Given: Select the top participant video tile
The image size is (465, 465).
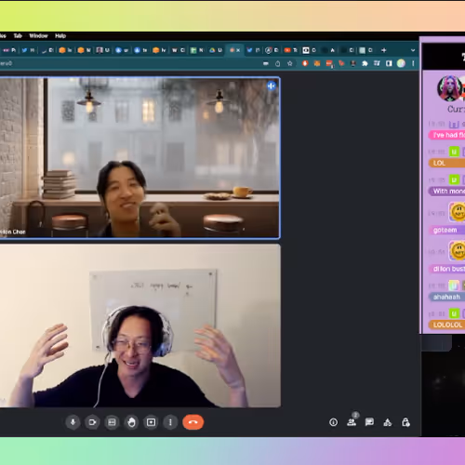Looking at the screenshot, I should [139, 158].
